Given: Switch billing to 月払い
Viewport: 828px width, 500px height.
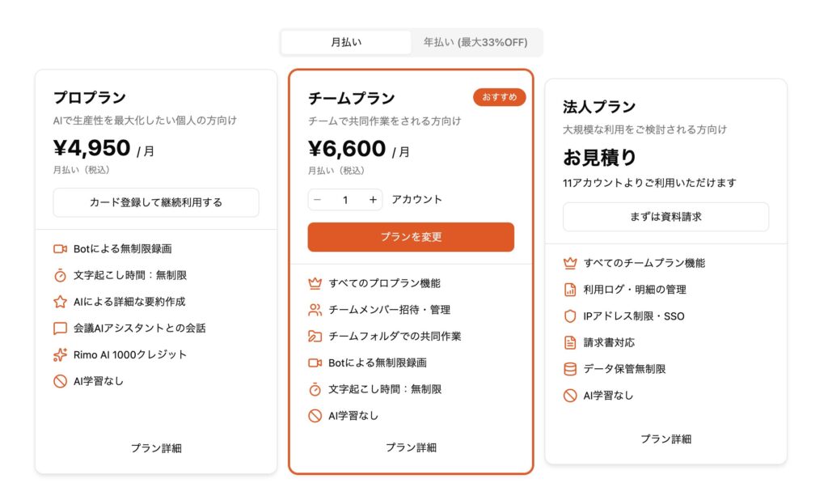Looking at the screenshot, I should tap(348, 41).
